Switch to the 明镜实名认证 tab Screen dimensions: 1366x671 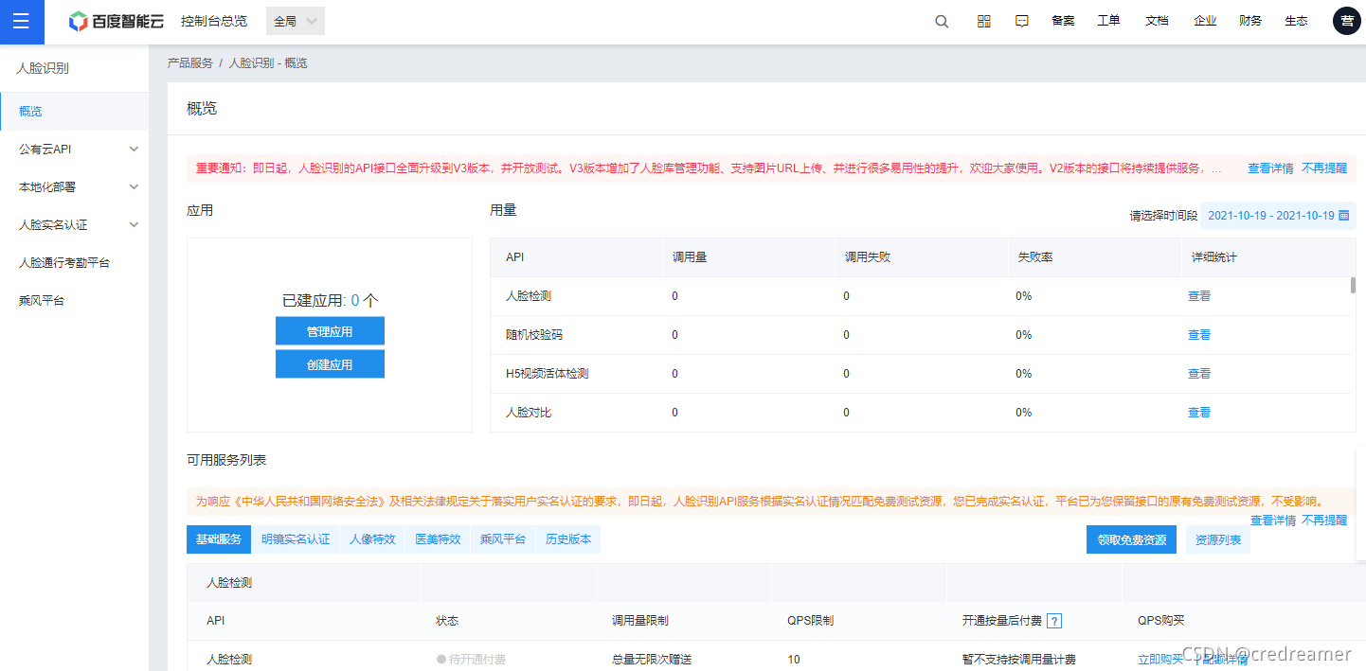(296, 539)
